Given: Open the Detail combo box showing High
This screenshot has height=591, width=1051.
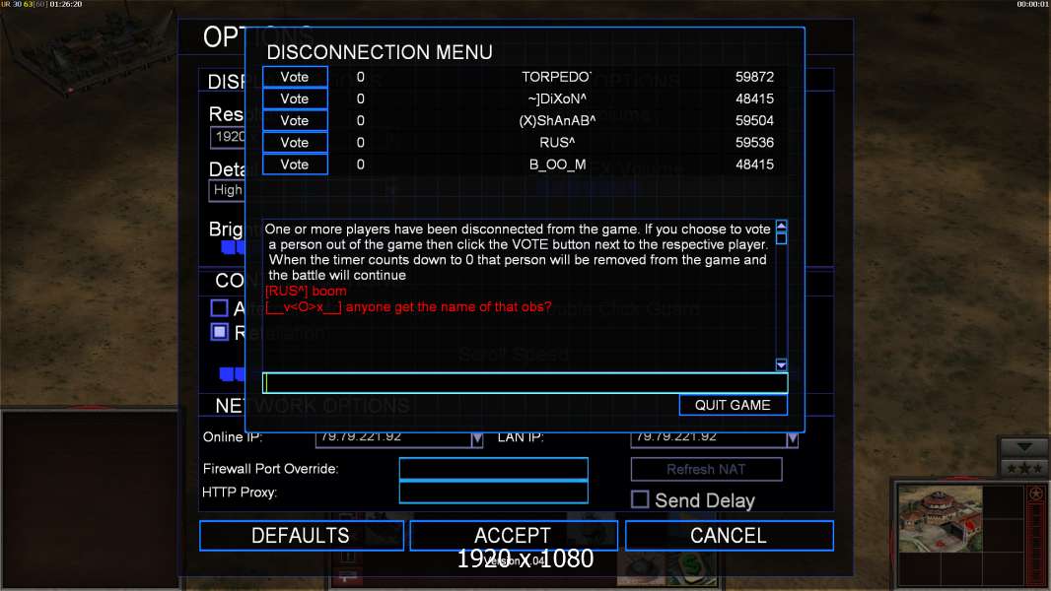Looking at the screenshot, I should pos(228,190).
